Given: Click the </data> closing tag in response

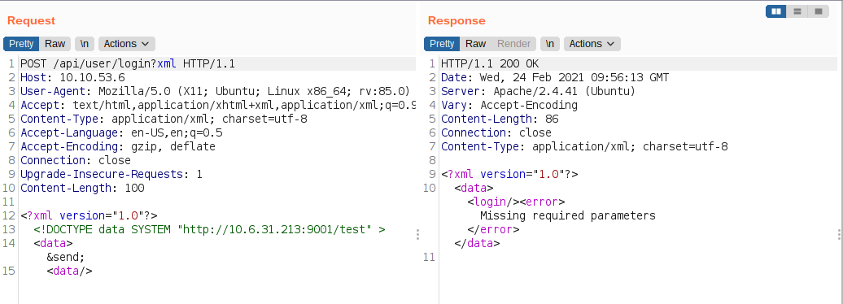Looking at the screenshot, I should (x=477, y=243).
